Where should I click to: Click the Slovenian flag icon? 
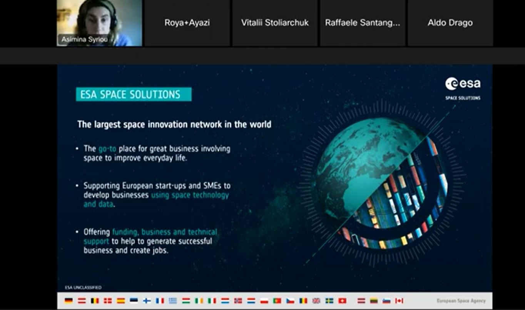coord(386,301)
